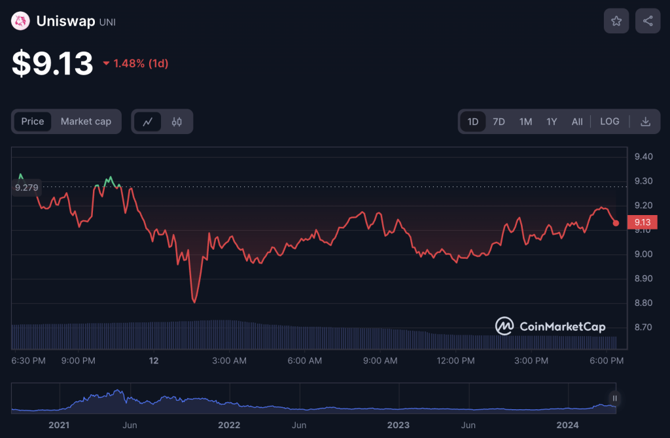Display All time price history
The height and width of the screenshot is (438, 670).
click(x=576, y=122)
